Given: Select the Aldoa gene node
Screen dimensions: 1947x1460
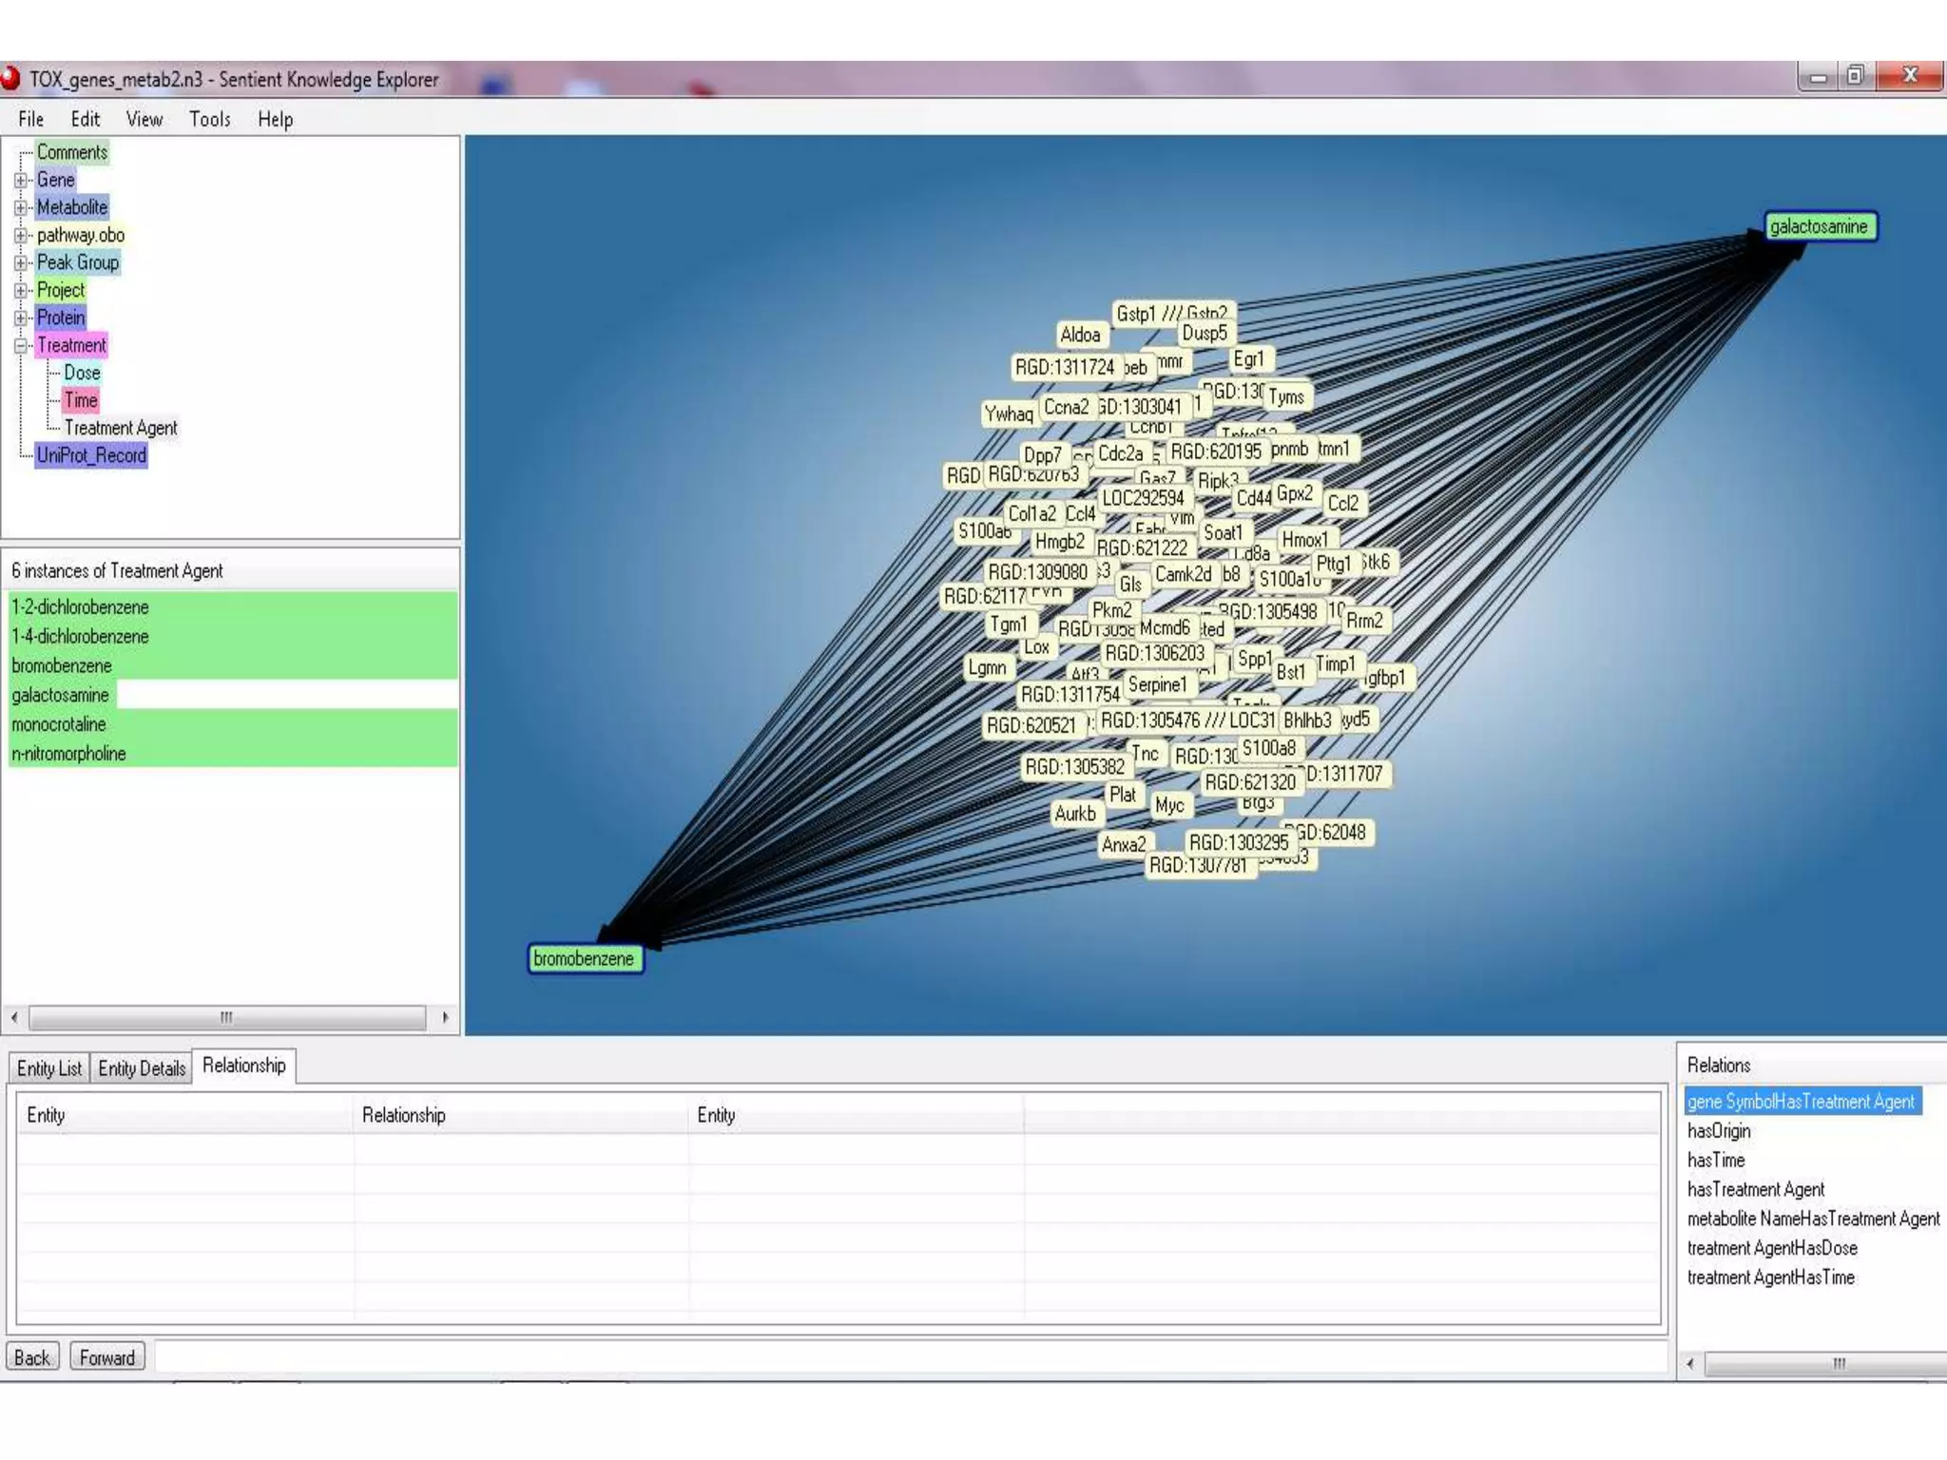Looking at the screenshot, I should pos(1080,335).
